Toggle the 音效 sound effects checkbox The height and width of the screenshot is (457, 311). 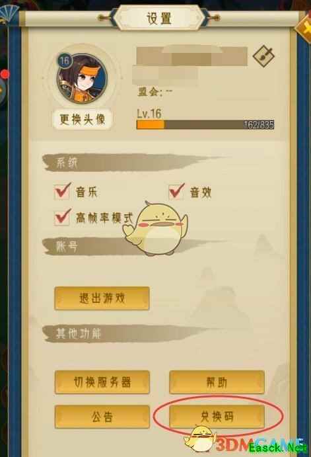[176, 192]
